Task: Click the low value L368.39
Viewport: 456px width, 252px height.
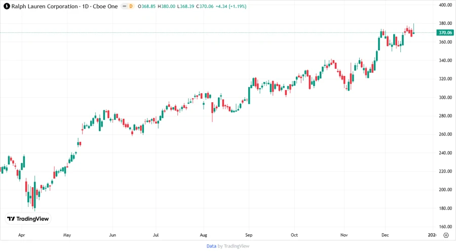Action: (185, 7)
